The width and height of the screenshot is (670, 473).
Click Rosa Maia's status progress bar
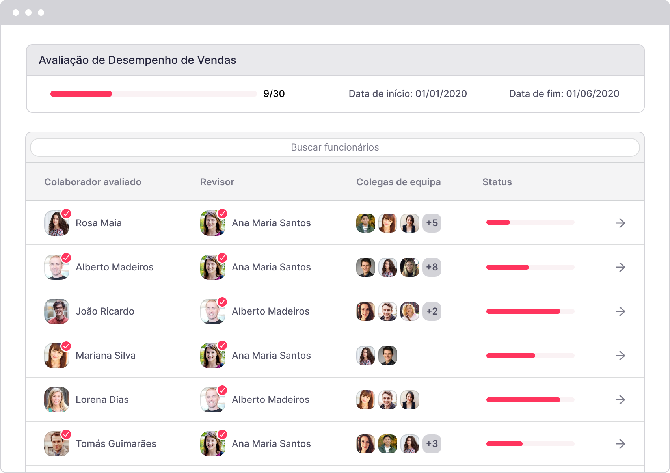530,222
